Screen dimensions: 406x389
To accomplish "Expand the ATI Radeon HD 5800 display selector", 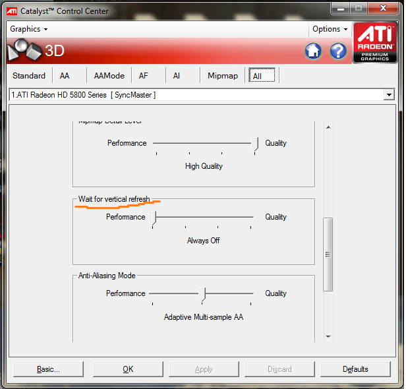I will (388, 95).
